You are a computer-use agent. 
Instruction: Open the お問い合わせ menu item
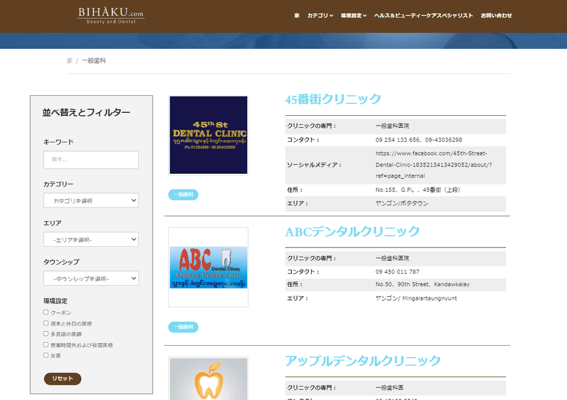click(x=496, y=16)
